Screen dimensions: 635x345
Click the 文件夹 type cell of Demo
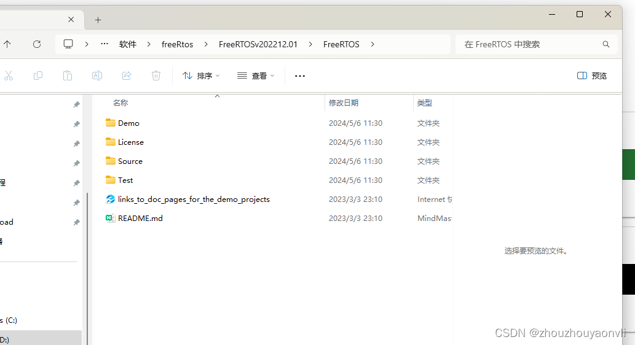coord(428,123)
